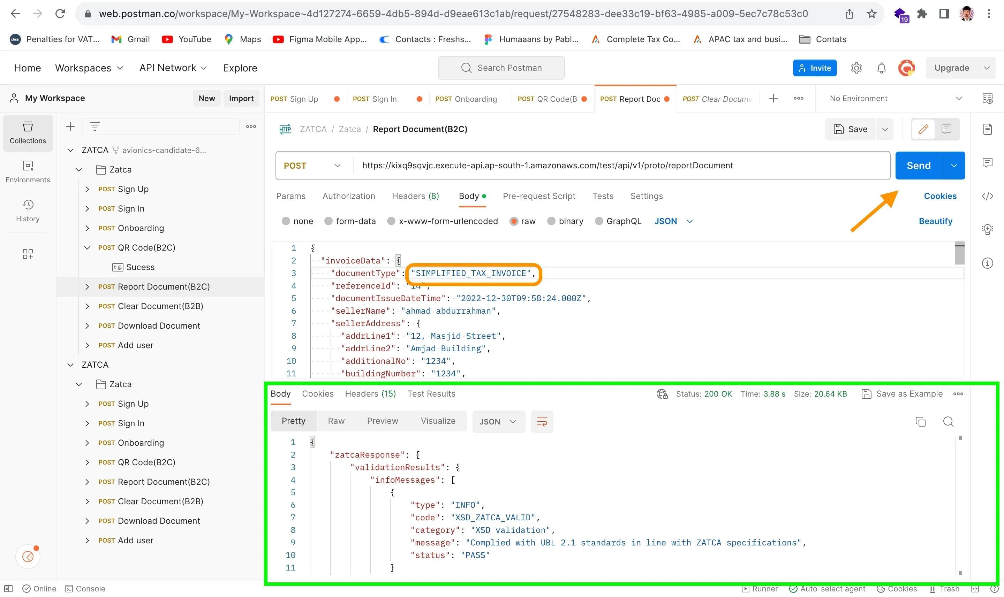Switch to the Headers (15) response tab

click(x=370, y=393)
